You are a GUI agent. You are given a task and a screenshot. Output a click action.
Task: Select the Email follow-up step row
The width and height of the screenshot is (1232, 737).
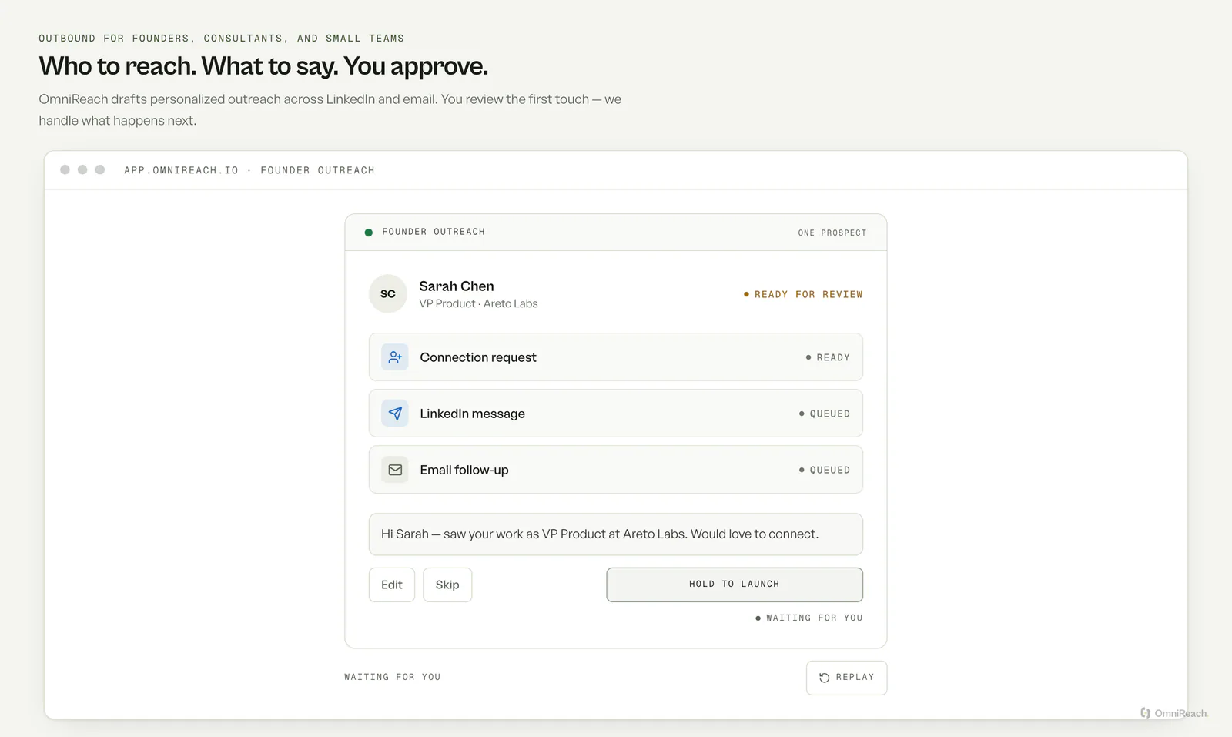pos(616,470)
